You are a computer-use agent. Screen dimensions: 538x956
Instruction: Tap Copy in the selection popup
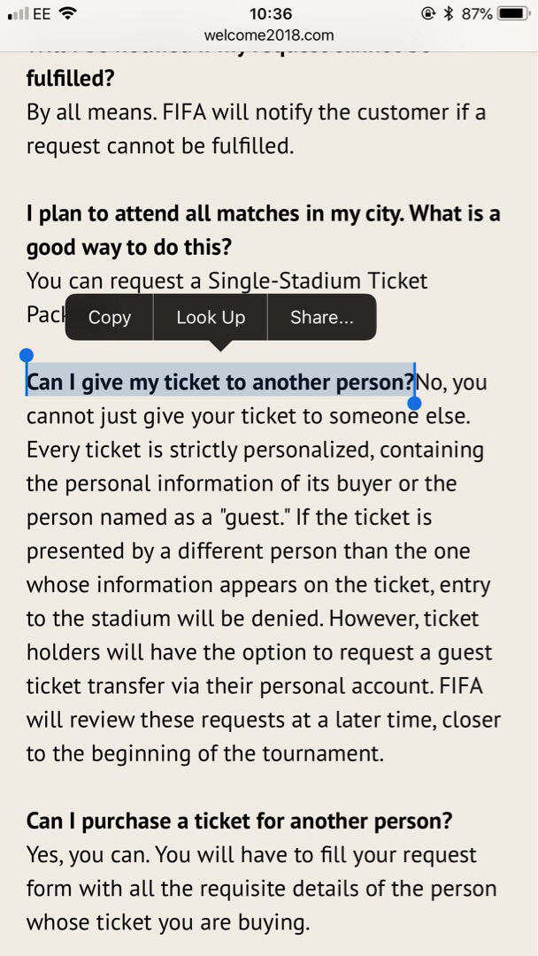coord(109,317)
